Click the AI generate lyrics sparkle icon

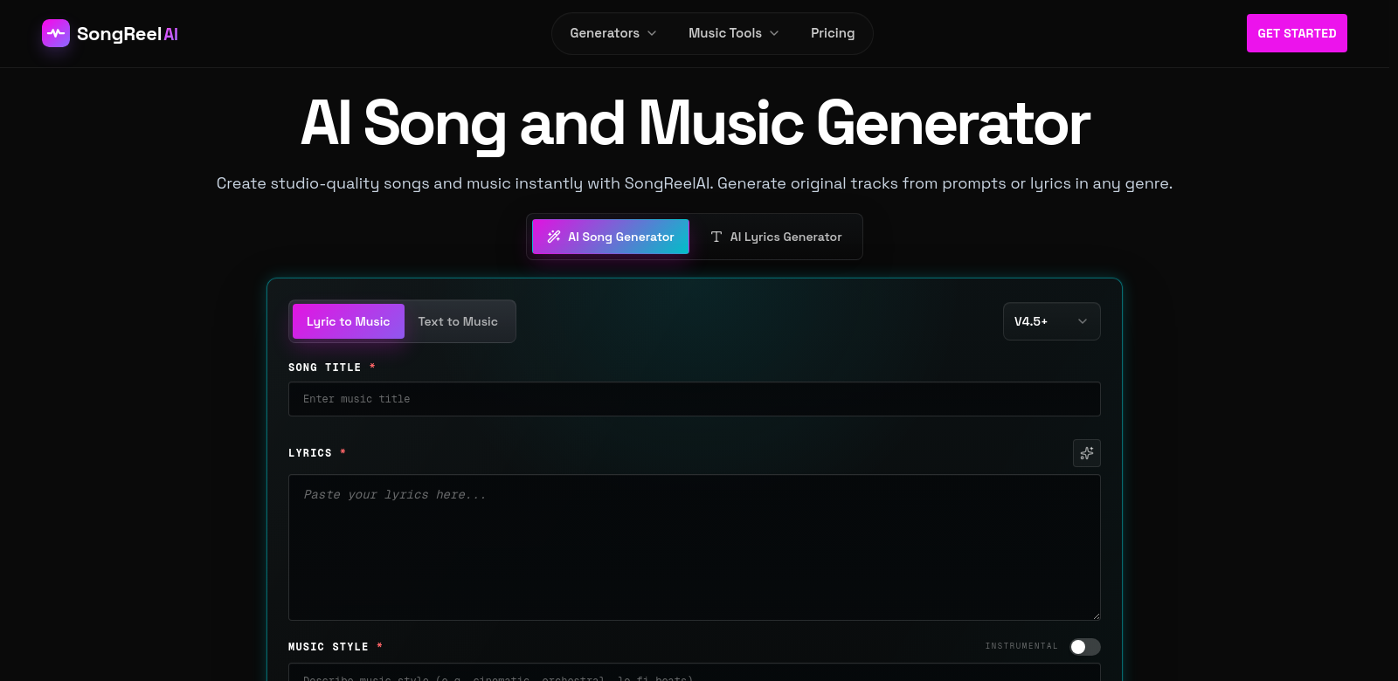pyautogui.click(x=1087, y=453)
